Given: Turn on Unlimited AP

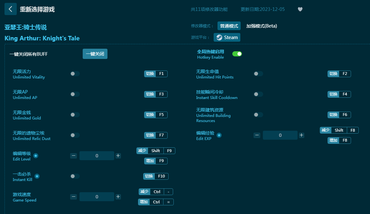Looking at the screenshot, I should (75, 94).
